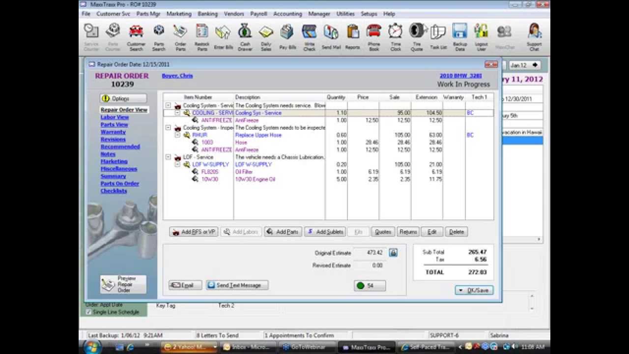Click the Add Sublets button
The height and width of the screenshot is (354, 629).
(x=325, y=232)
